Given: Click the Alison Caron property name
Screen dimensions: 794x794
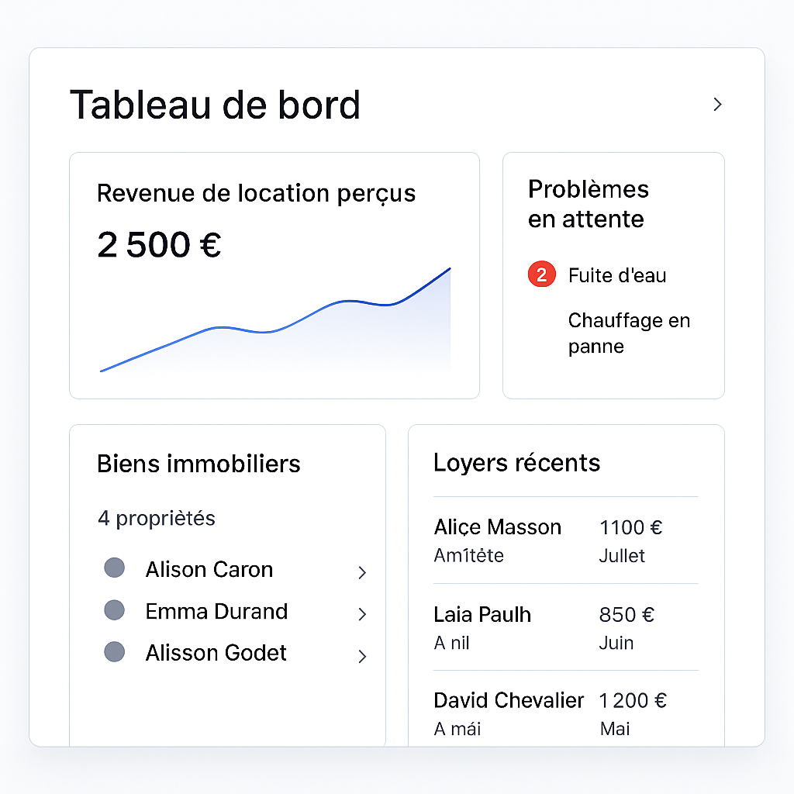Looking at the screenshot, I should coord(209,569).
